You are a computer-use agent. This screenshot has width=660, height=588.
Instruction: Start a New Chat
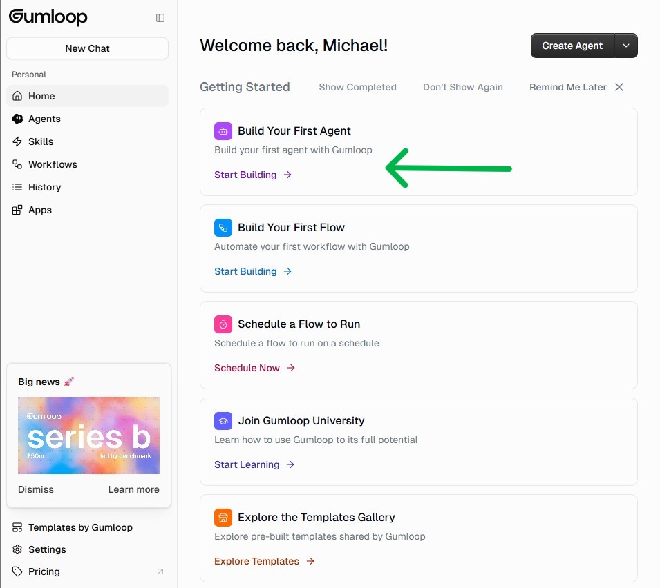[x=87, y=48]
